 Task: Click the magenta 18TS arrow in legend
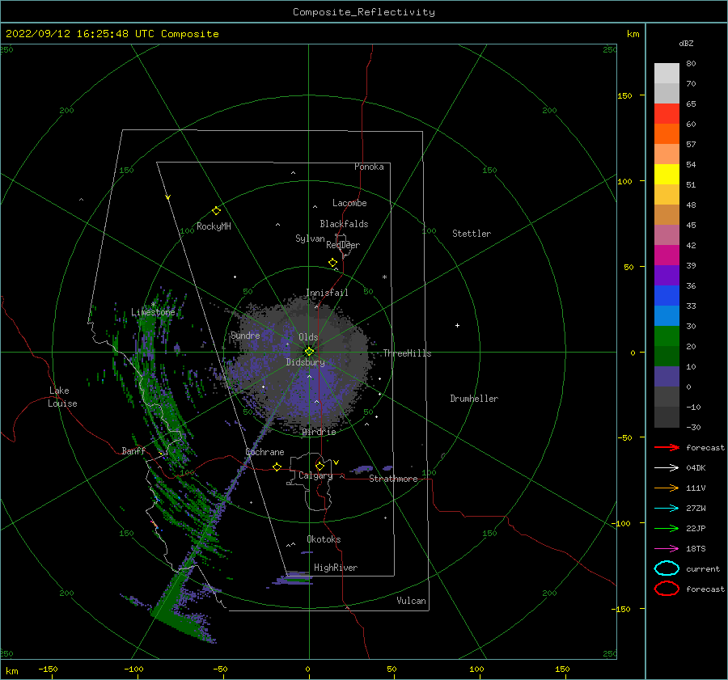click(667, 549)
